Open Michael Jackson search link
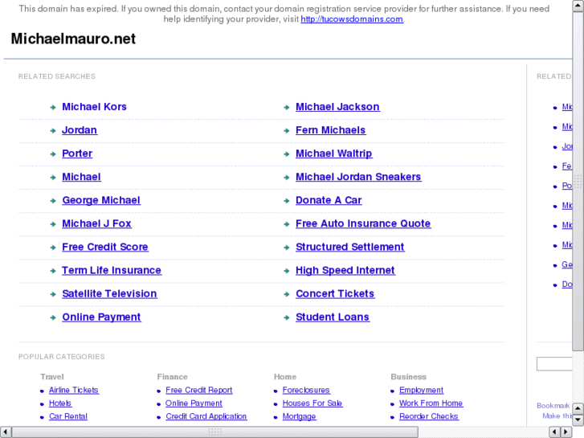Screen dimensions: 584x438 [x=337, y=107]
